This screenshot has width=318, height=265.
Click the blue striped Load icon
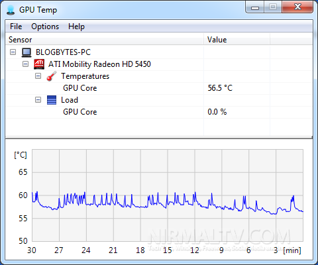click(52, 100)
